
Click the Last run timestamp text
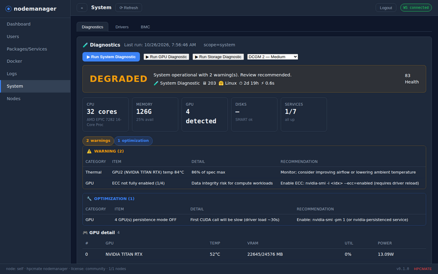[x=160, y=45]
